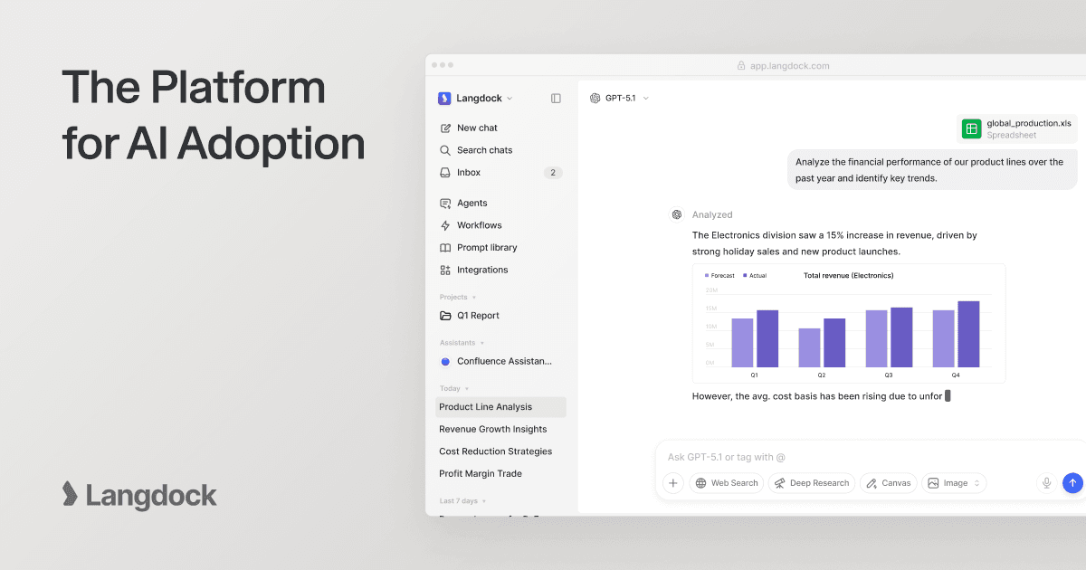Click the Analyzed status label
The image size is (1086, 570).
[712, 215]
